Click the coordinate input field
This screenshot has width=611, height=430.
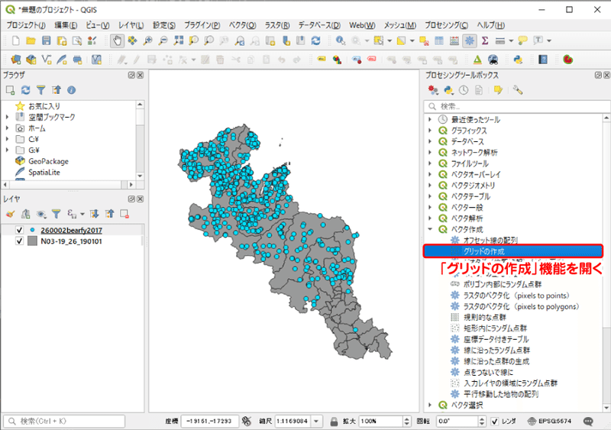pos(209,421)
